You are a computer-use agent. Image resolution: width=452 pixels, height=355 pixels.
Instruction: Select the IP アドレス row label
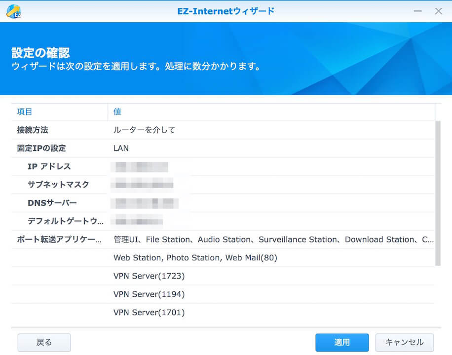tap(49, 166)
